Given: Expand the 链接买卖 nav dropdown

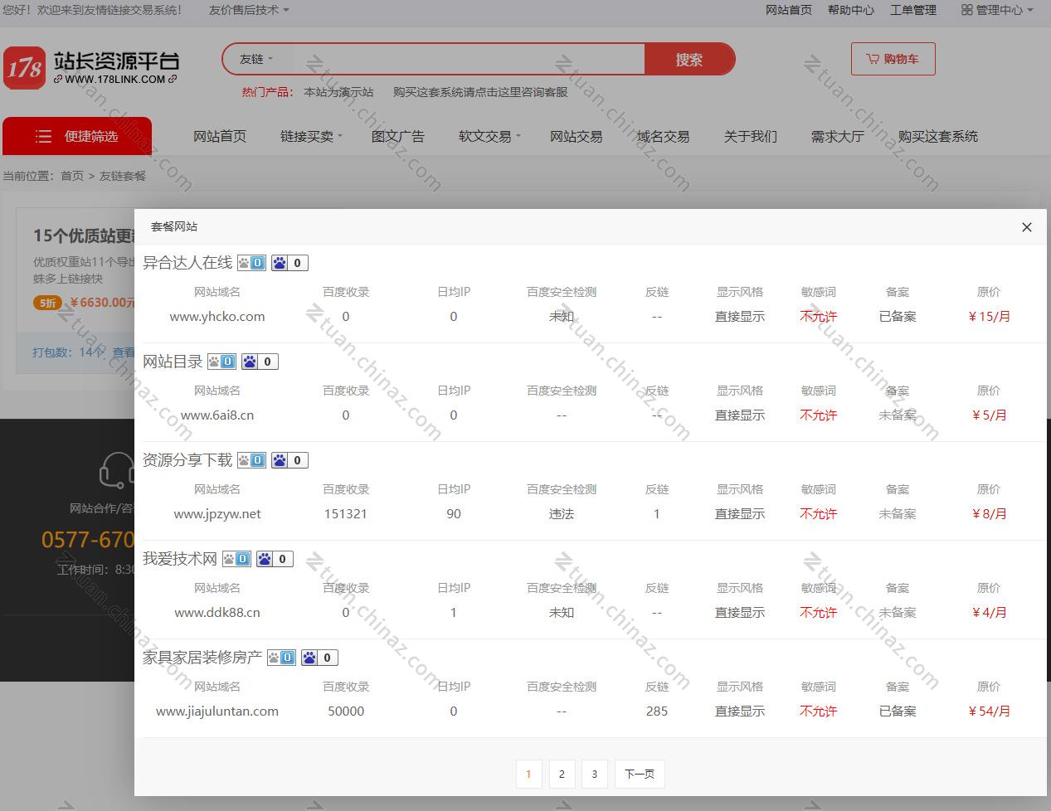Looking at the screenshot, I should pos(311,137).
